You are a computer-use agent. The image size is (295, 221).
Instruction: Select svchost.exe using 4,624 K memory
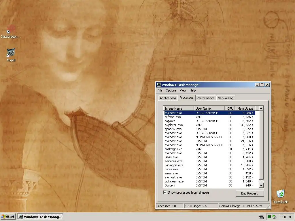click(209, 133)
